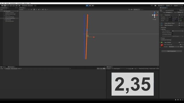Select the Move tool in toolbar
This screenshot has height=103, width=184.
[x=5, y=6]
